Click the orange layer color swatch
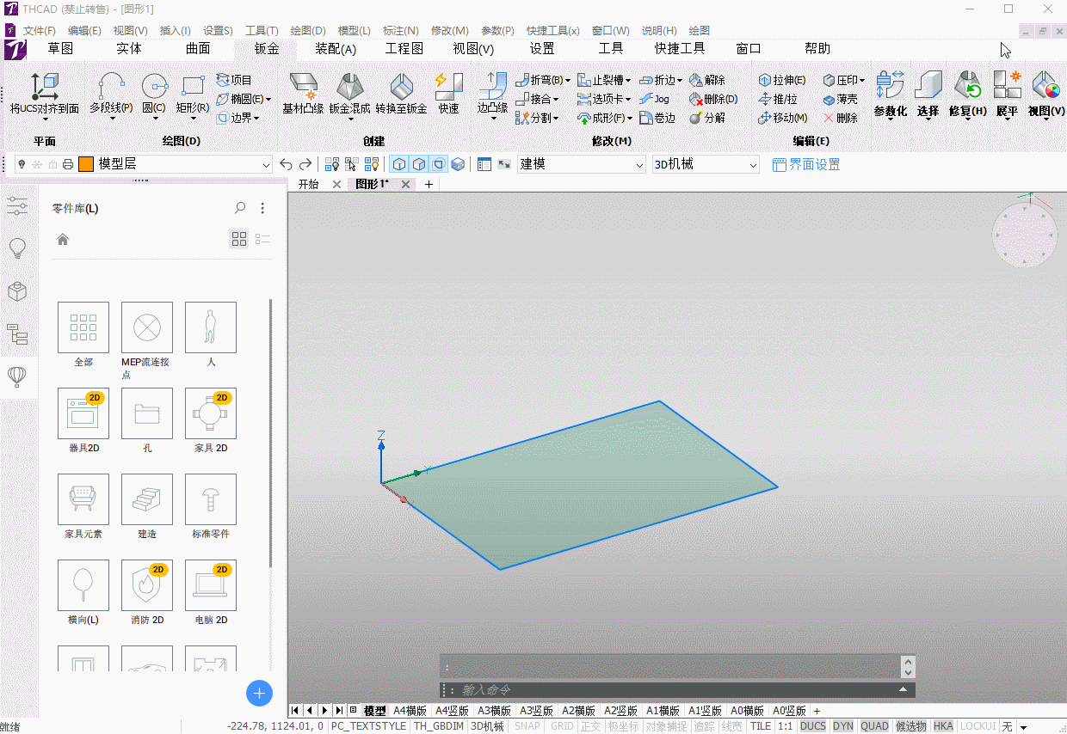 coord(86,164)
